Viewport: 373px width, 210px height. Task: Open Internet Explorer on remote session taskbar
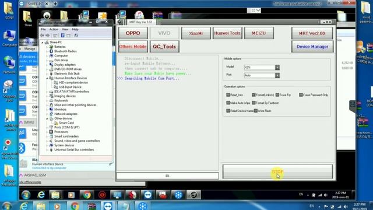point(41,195)
